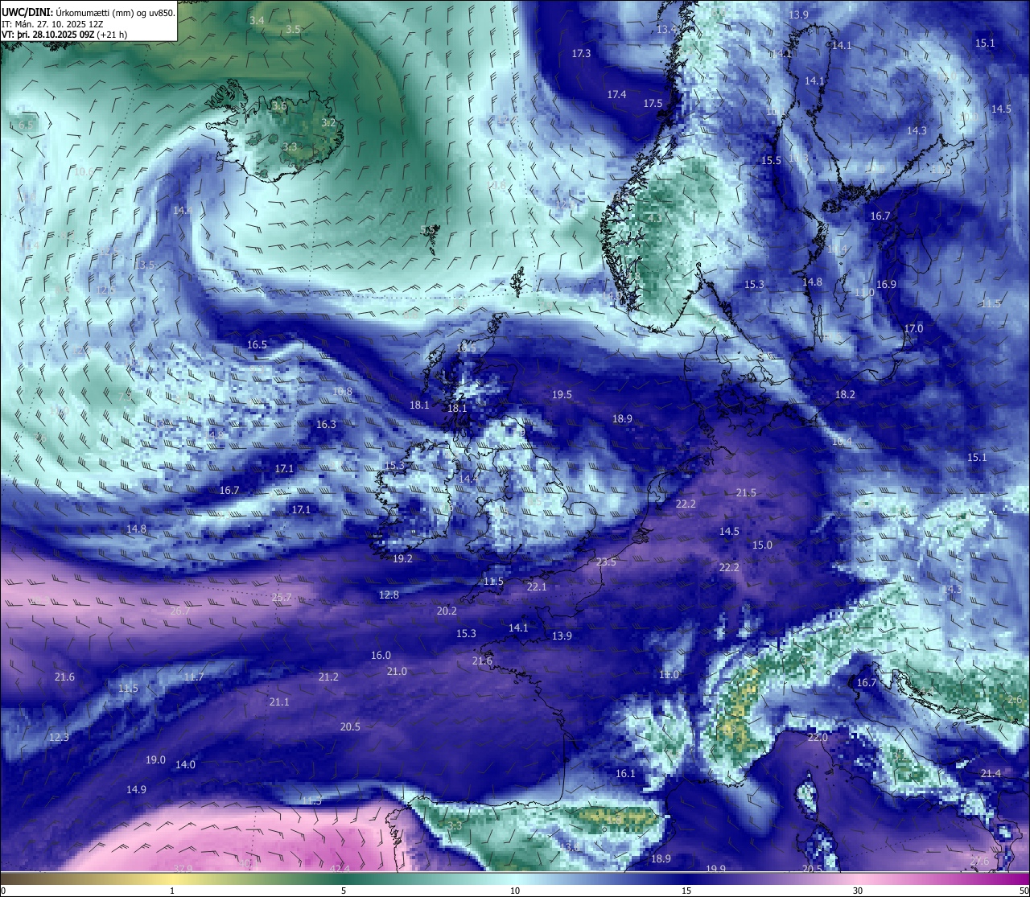Click the map value '22.1'
1030x897 pixels.
pyautogui.click(x=537, y=587)
